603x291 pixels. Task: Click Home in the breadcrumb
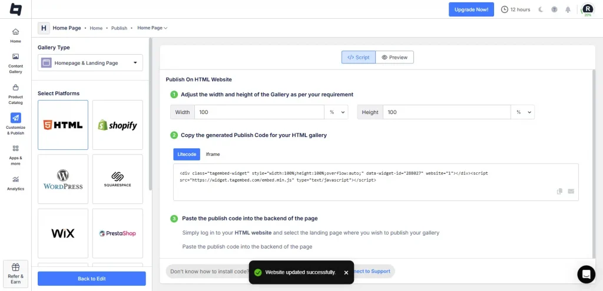(96, 28)
